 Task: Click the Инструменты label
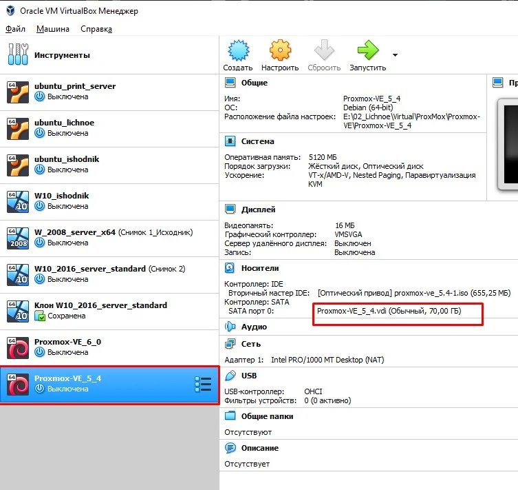pyautogui.click(x=62, y=55)
